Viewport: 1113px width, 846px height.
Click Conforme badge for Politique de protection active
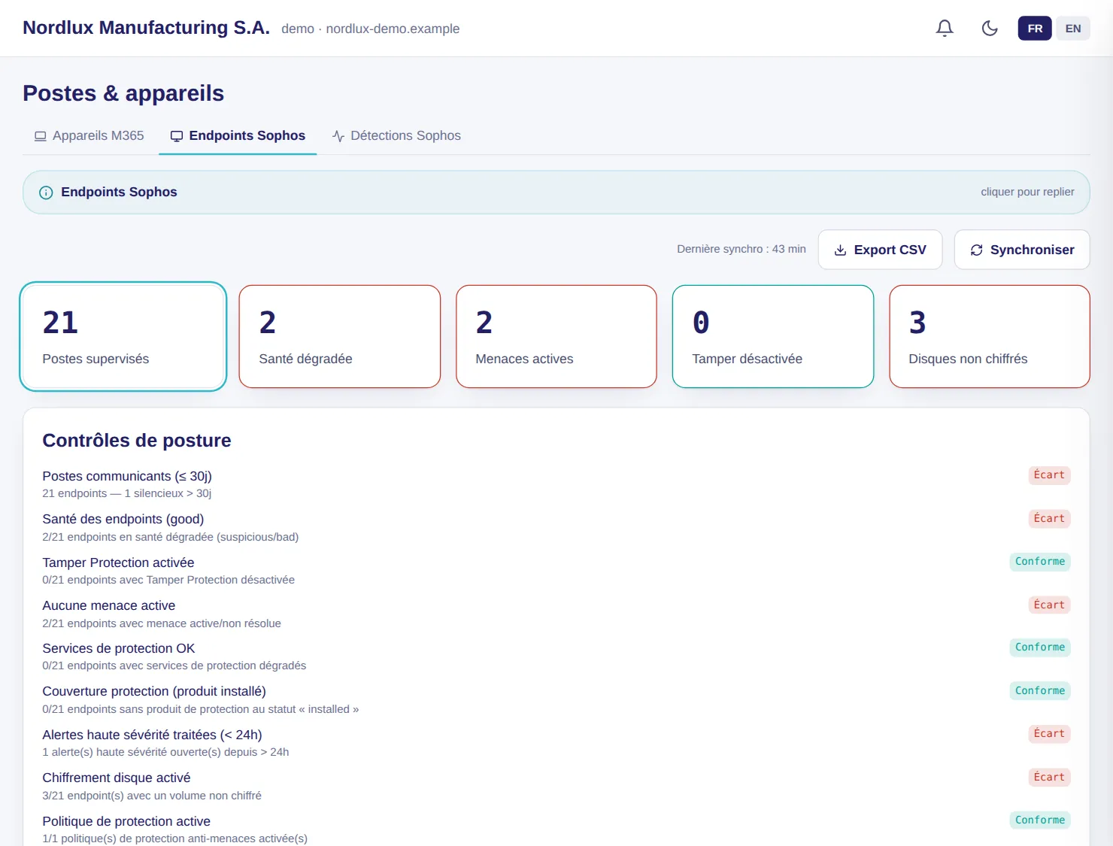pos(1040,820)
